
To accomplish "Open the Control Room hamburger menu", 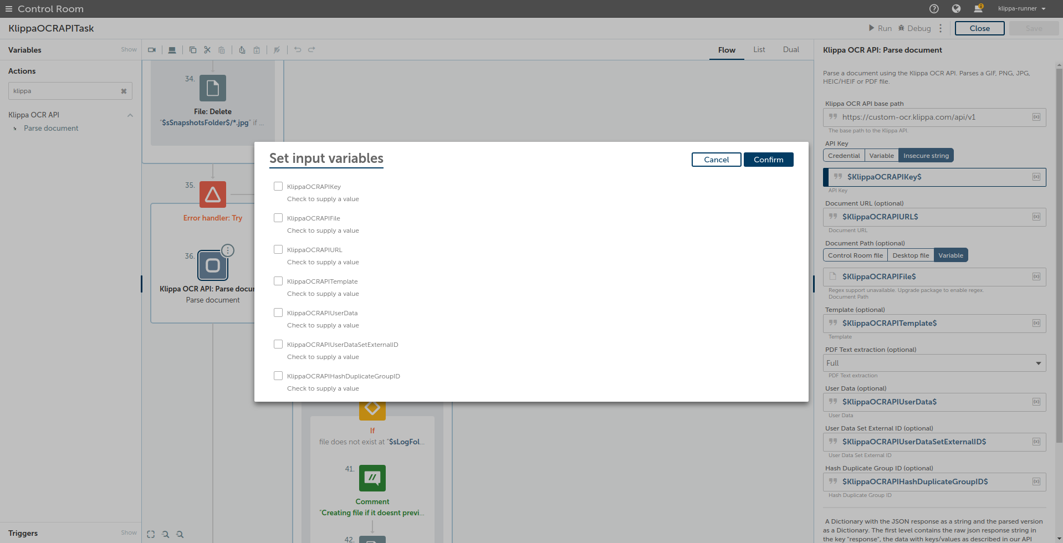I will click(x=8, y=9).
